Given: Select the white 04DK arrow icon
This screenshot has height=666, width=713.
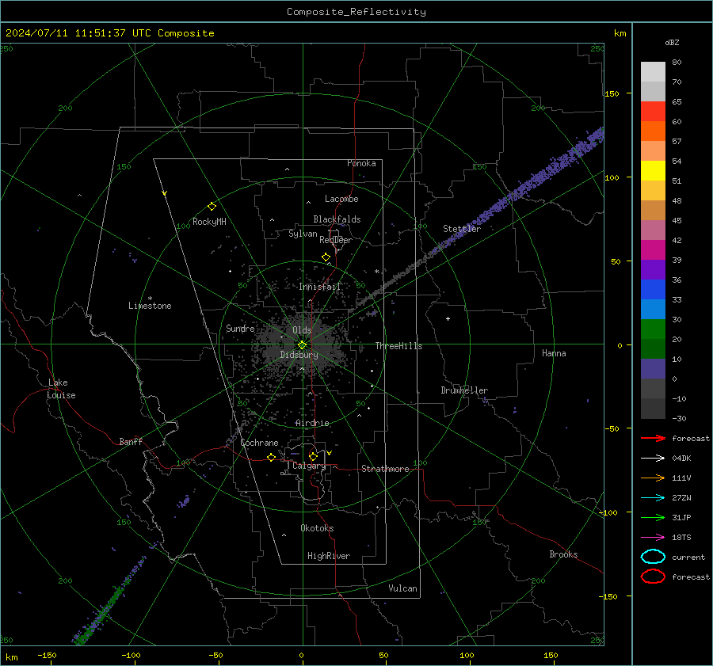Looking at the screenshot, I should (x=653, y=458).
